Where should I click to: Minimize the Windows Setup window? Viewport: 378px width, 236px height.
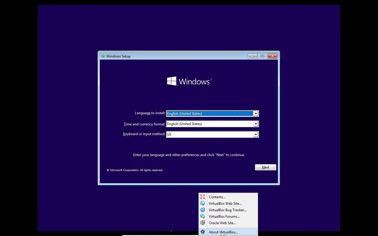point(252,56)
